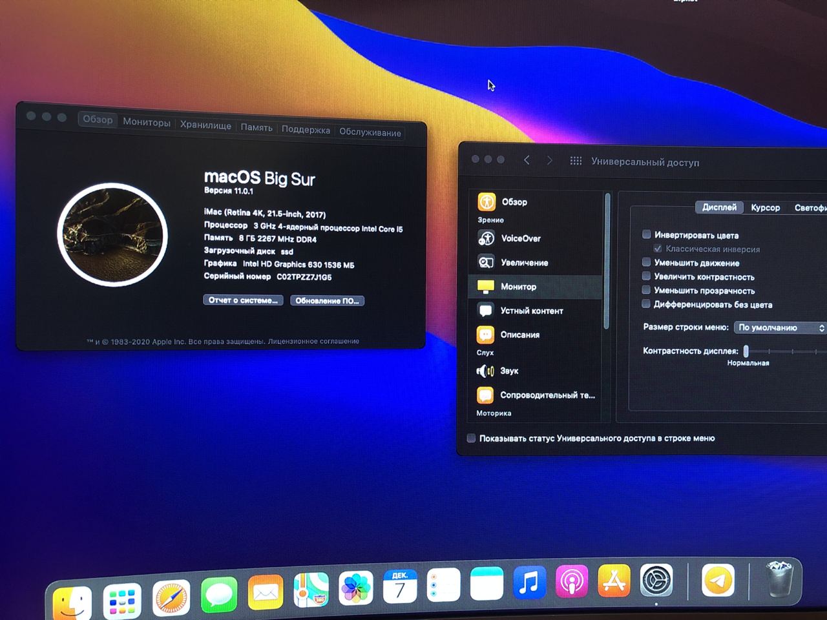Open the Обслуживание tab in About This Mac

pos(370,132)
